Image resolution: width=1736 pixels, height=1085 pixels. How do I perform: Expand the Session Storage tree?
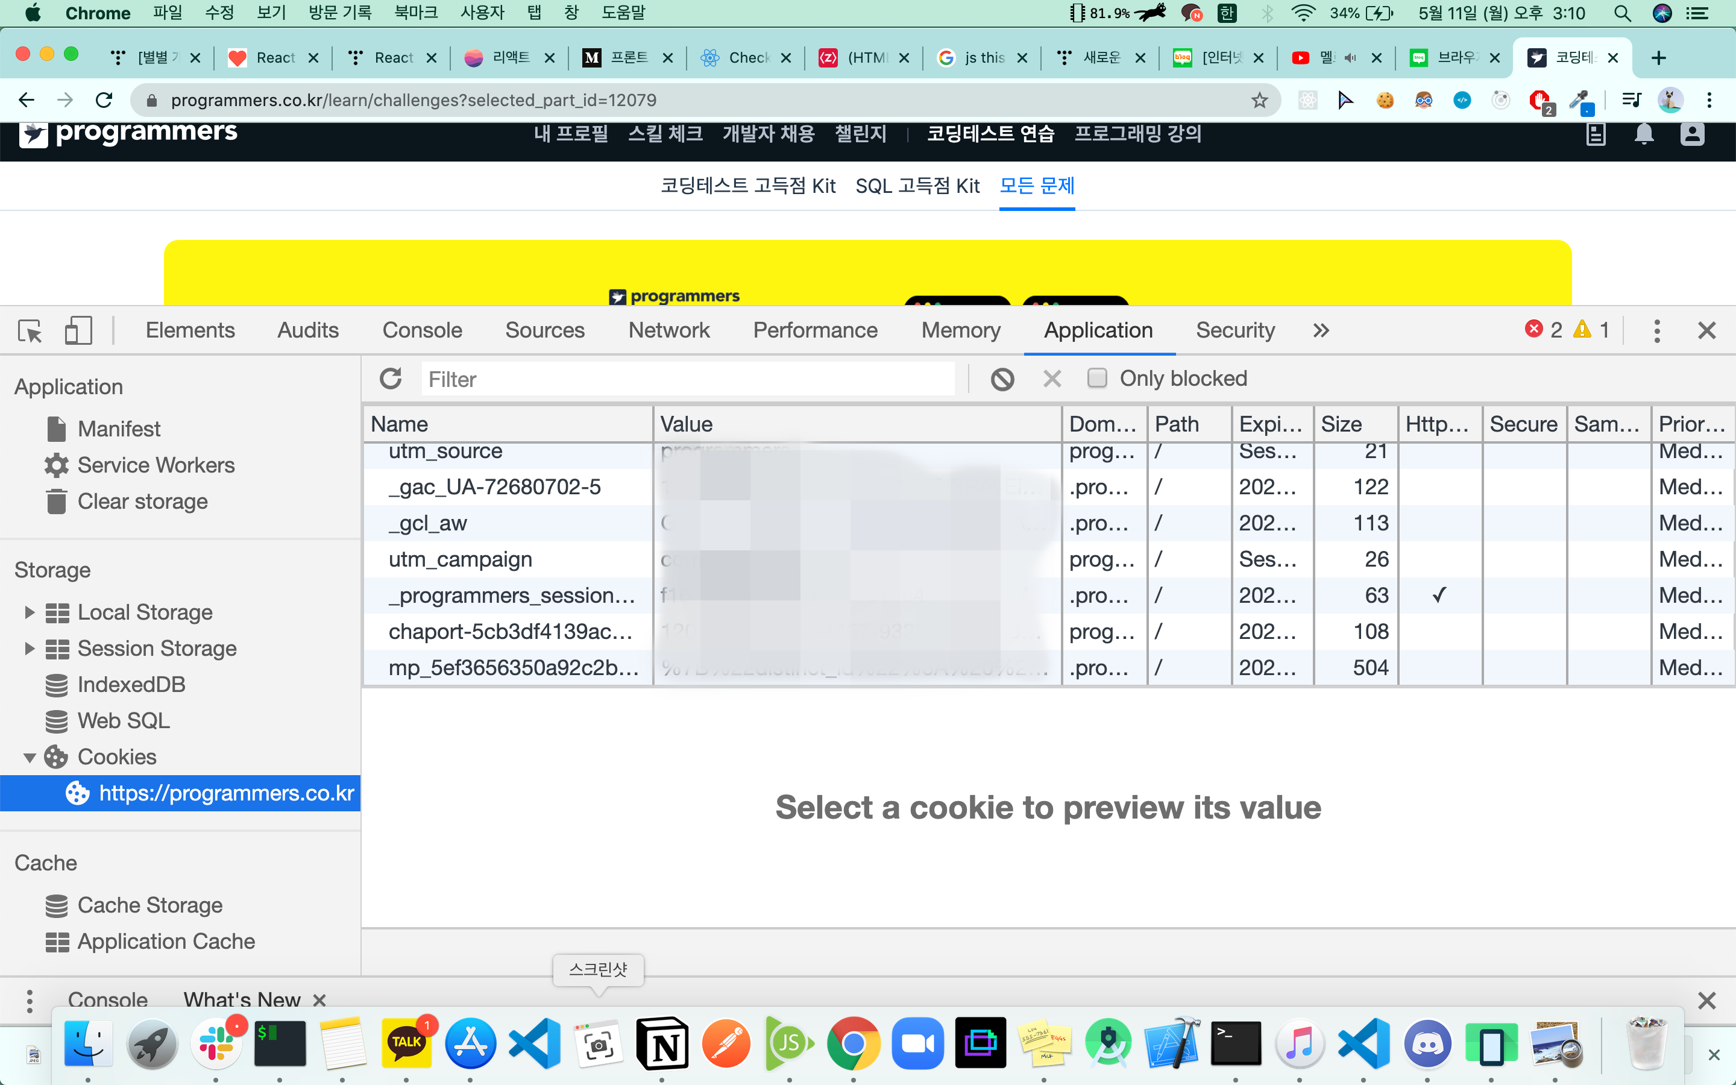(30, 649)
